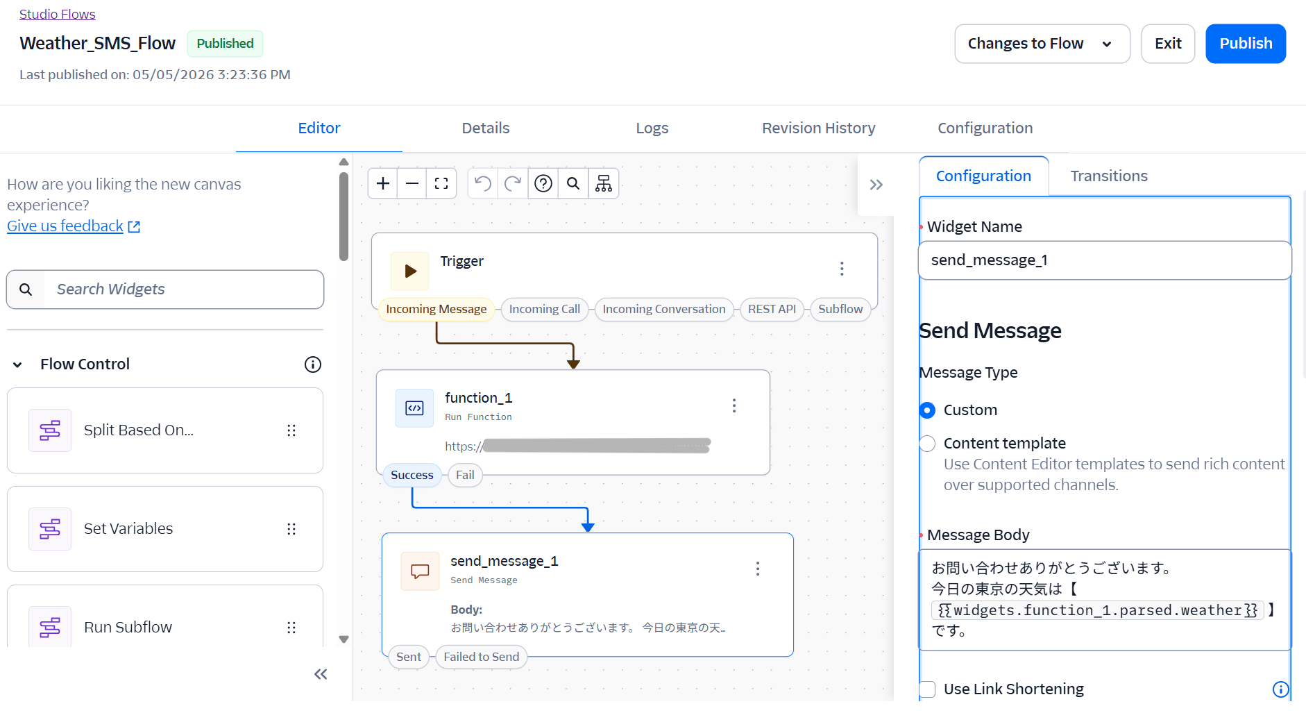
Task: Select the send_message_1 widget title
Action: point(504,561)
